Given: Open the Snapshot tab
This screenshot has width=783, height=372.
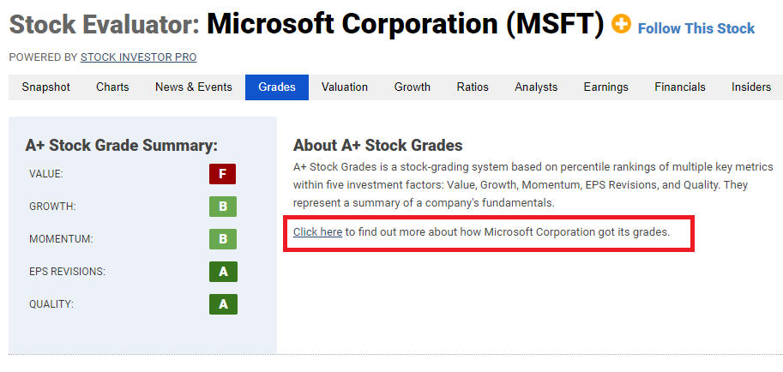Looking at the screenshot, I should pyautogui.click(x=46, y=87).
